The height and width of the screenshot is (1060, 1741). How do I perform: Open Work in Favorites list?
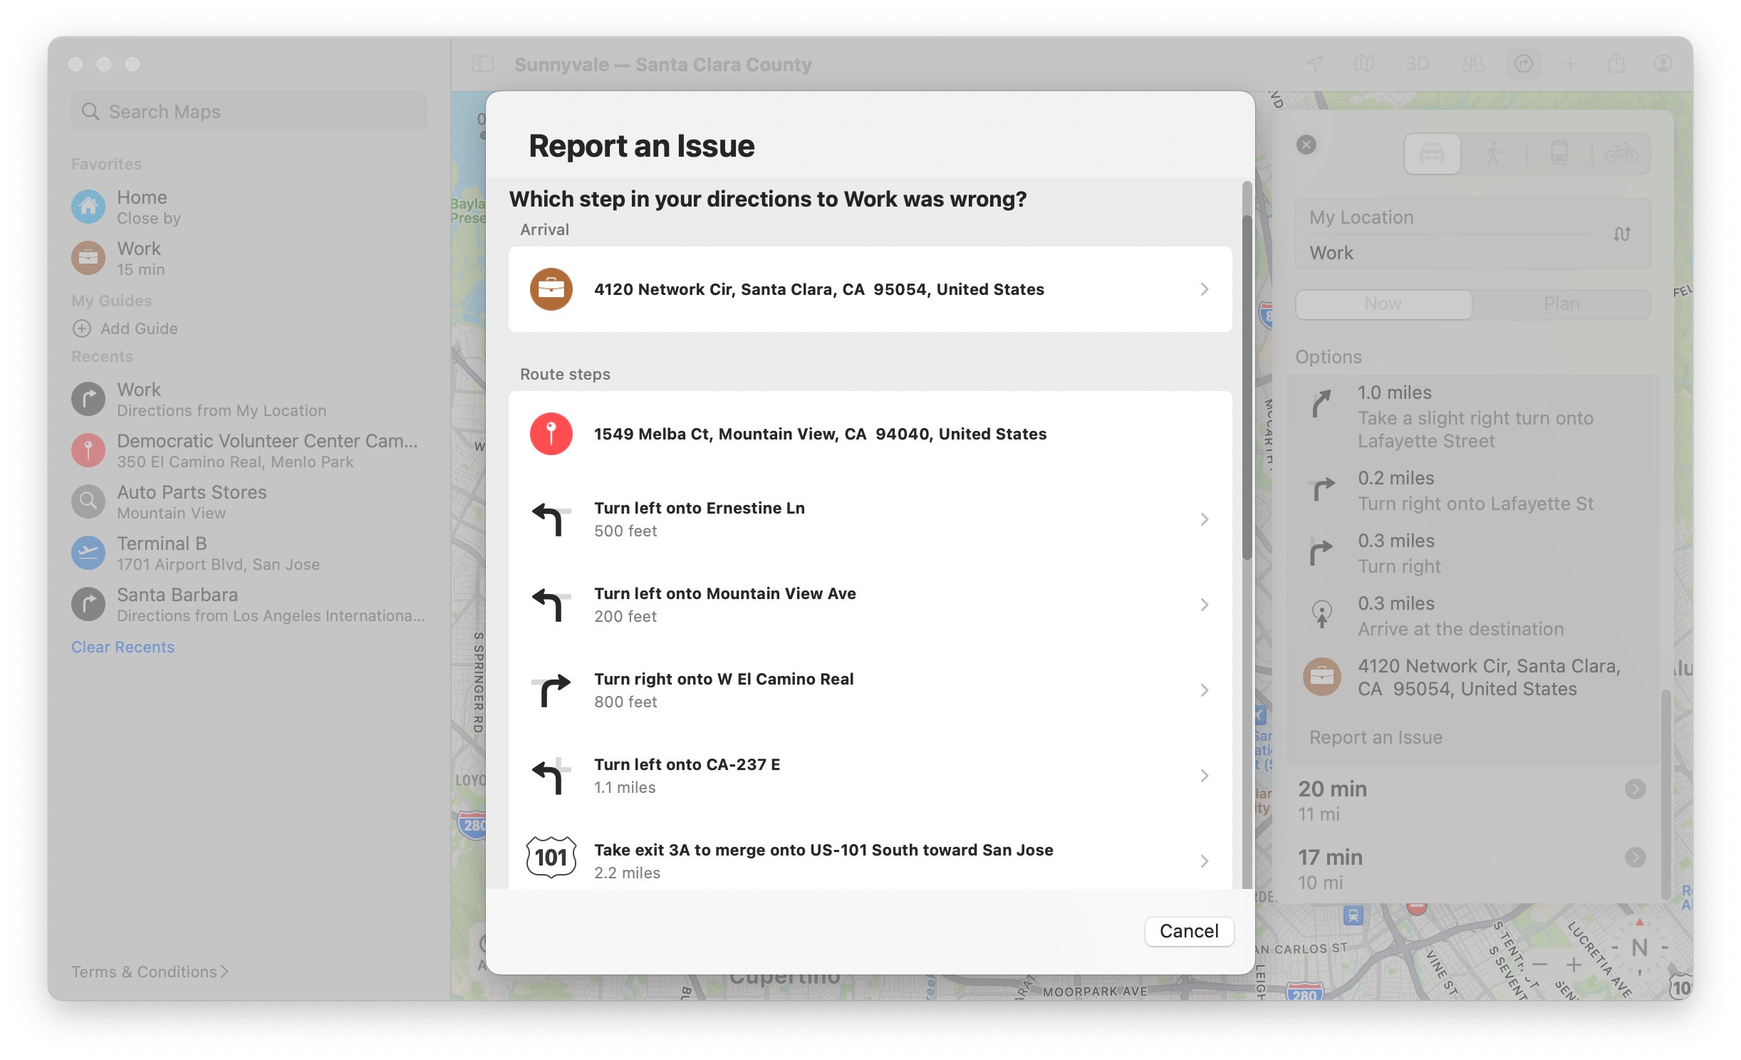click(x=140, y=258)
